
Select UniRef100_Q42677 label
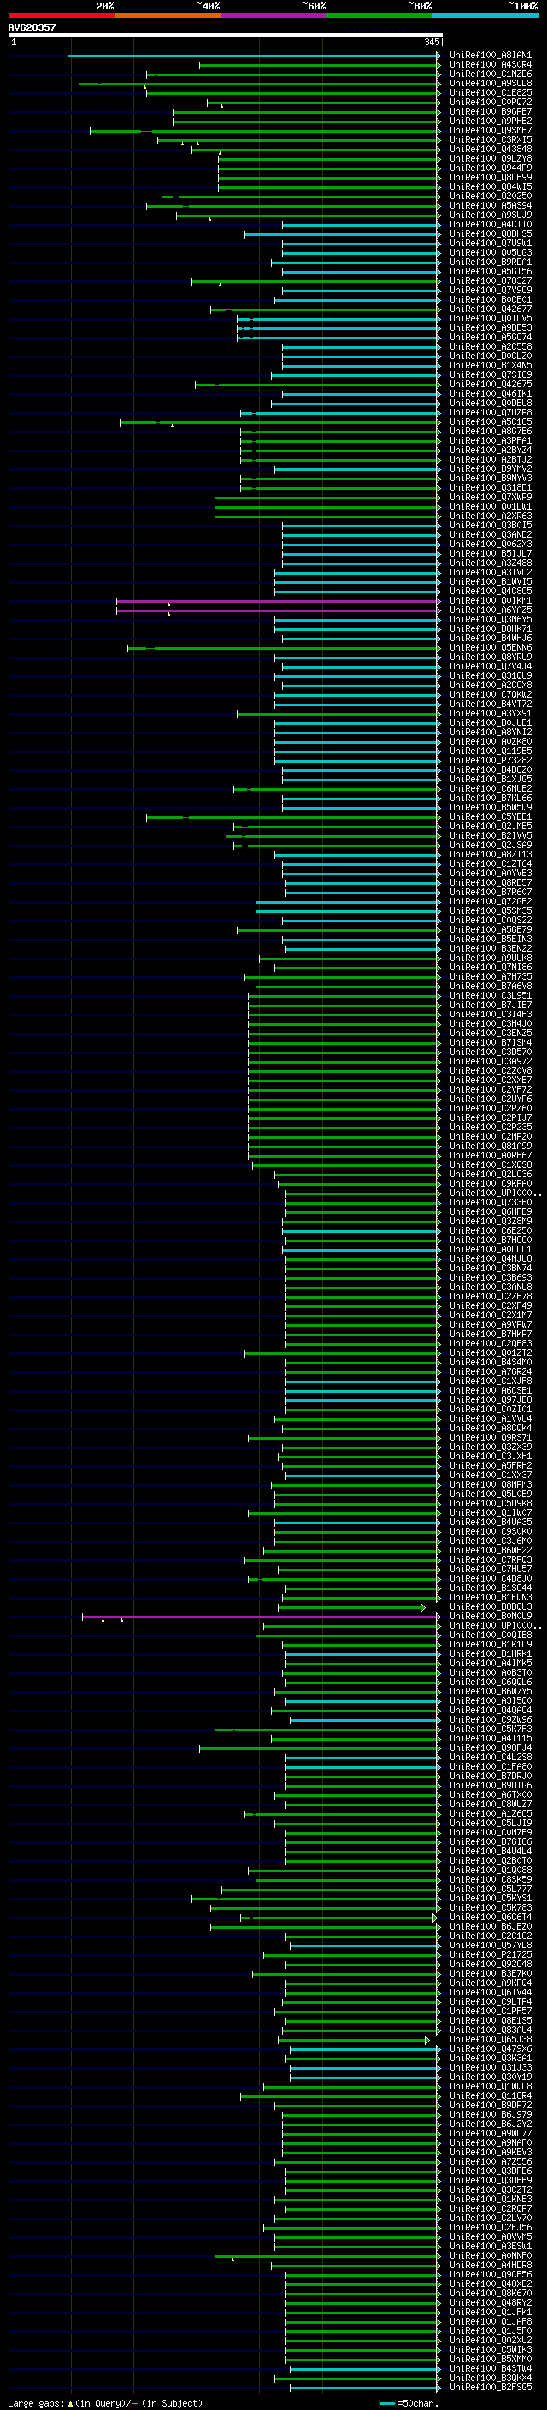pyautogui.click(x=491, y=309)
